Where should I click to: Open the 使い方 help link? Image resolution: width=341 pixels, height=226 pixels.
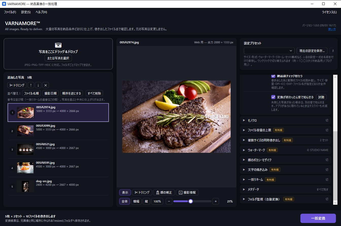tap(332, 29)
